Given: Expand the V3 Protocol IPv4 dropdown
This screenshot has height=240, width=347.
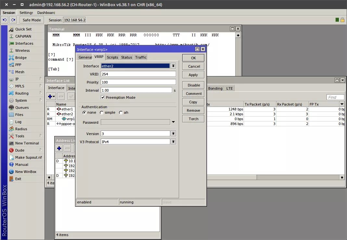Looking at the screenshot, I should (173, 142).
